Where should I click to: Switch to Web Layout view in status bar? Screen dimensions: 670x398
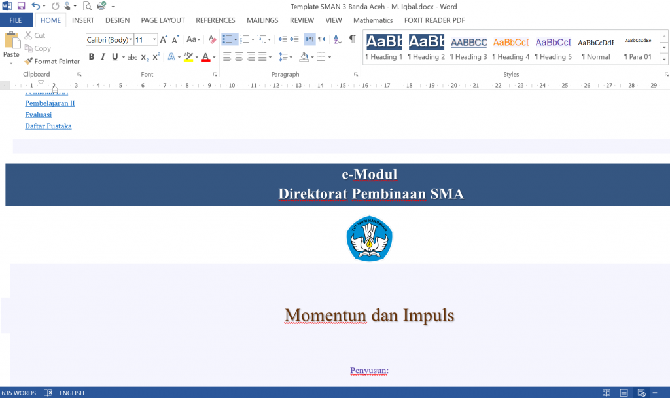[x=641, y=393]
